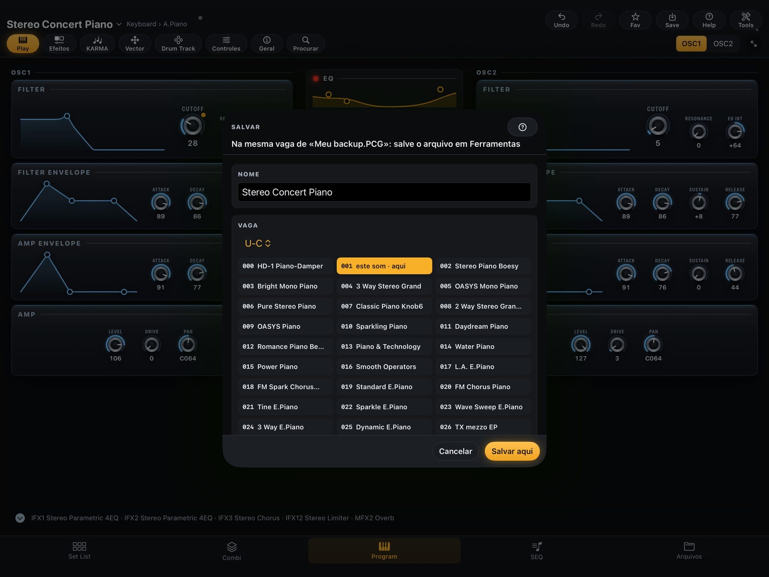
Task: Click the OSC2 Resonance knob
Action: tap(698, 132)
